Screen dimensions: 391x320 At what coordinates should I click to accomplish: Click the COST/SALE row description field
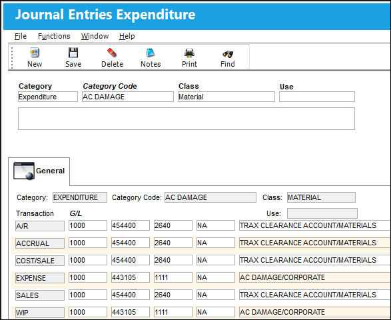click(314, 260)
